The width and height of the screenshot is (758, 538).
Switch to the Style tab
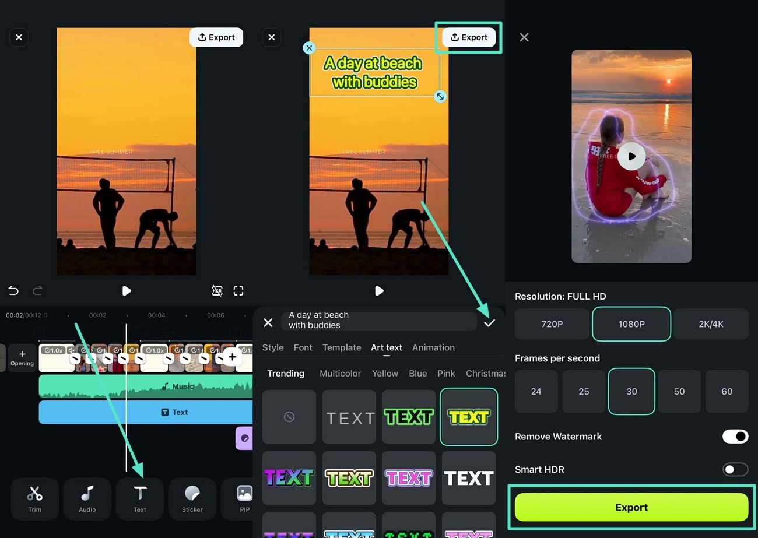click(x=273, y=347)
